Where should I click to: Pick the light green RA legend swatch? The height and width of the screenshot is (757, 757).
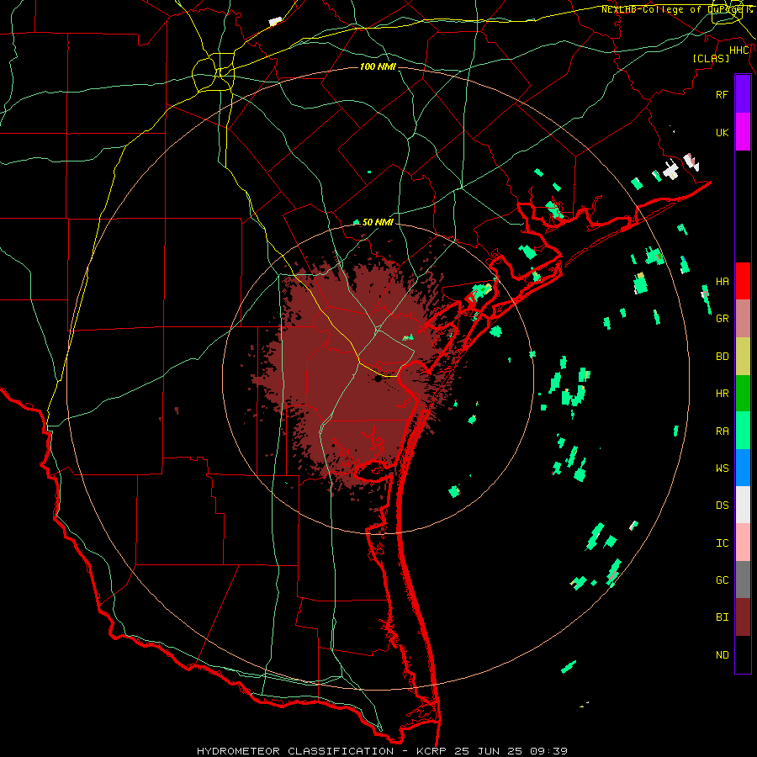click(x=743, y=431)
